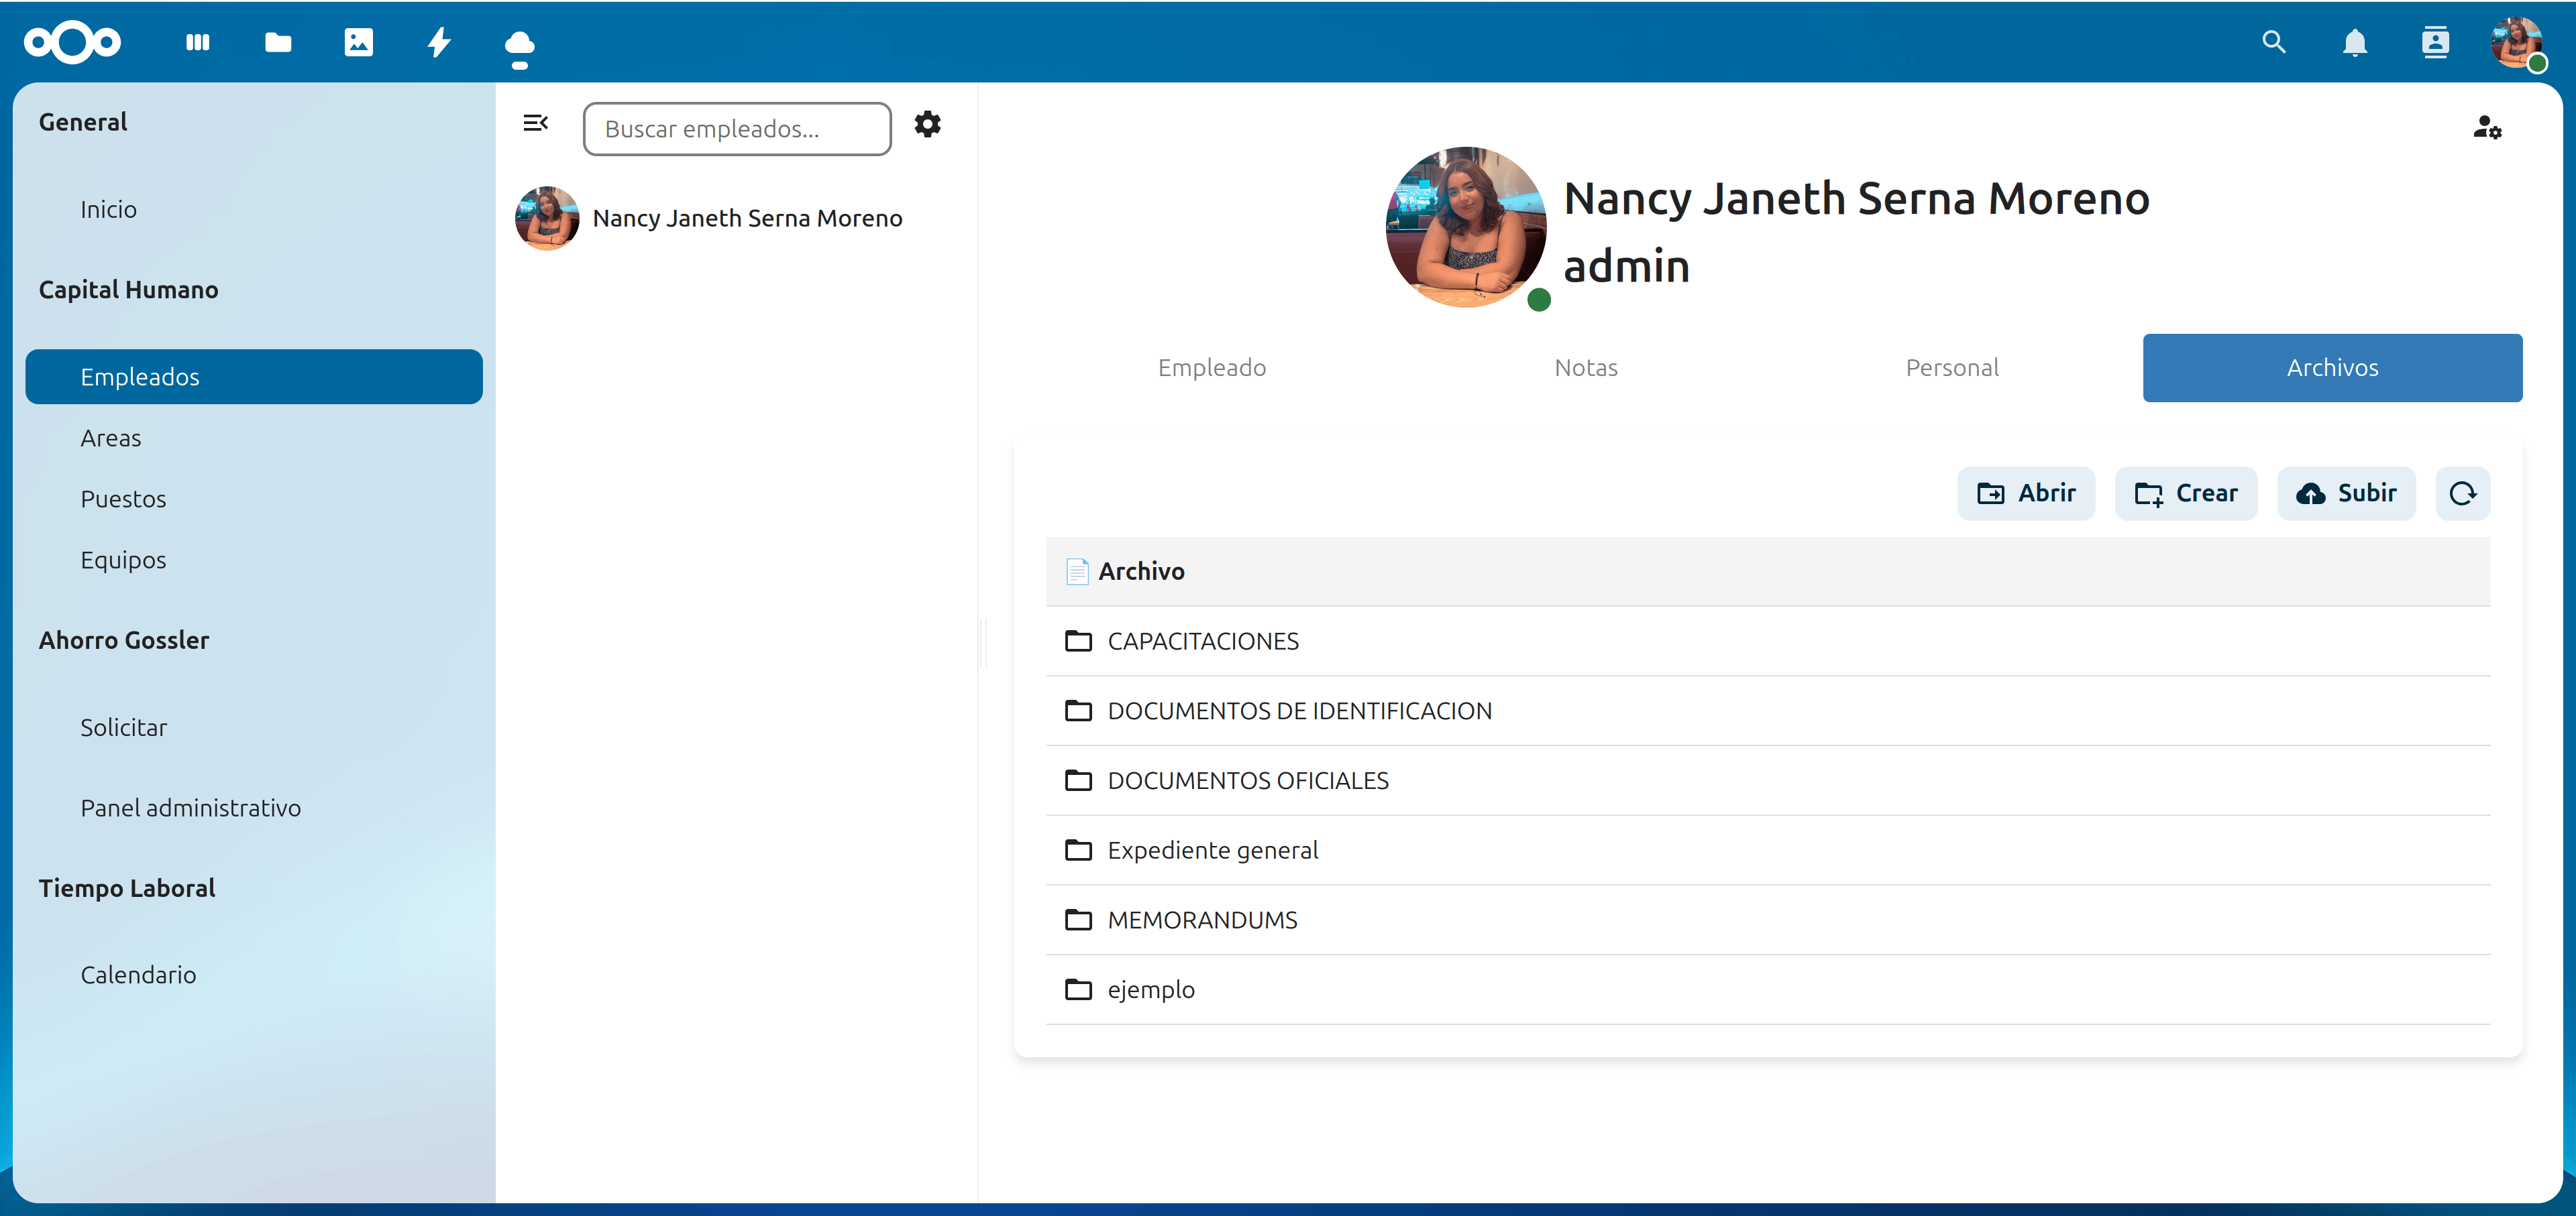Select Puestos in the sidebar

pyautogui.click(x=123, y=499)
